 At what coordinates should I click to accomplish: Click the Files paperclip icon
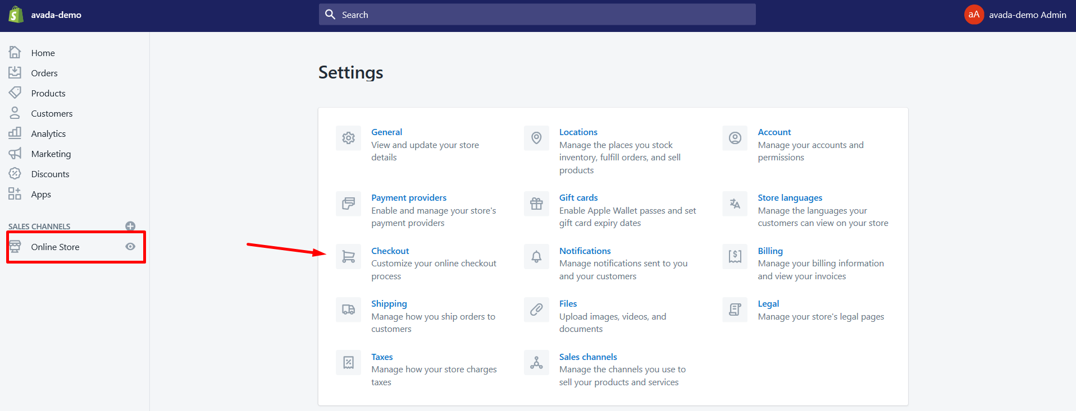click(536, 310)
